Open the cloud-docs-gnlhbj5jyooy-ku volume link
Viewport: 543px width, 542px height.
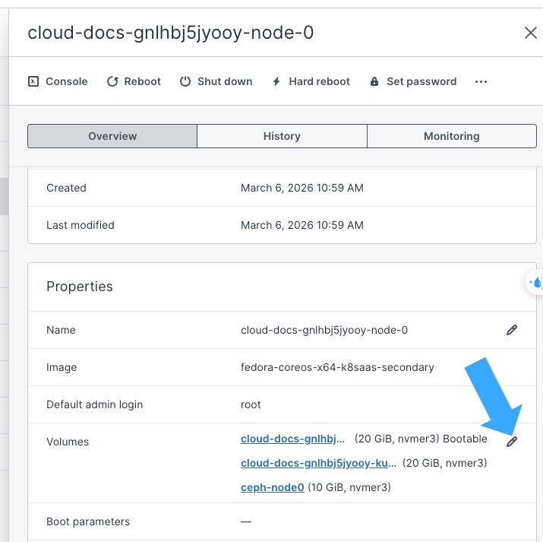pos(318,463)
